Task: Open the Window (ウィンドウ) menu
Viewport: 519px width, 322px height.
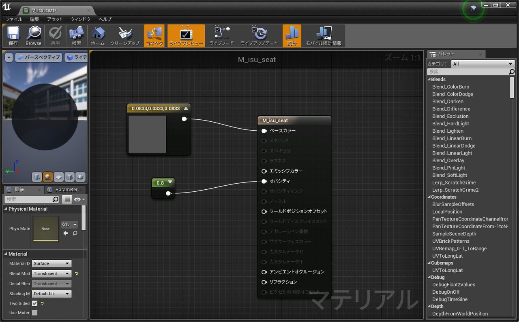Action: point(80,19)
